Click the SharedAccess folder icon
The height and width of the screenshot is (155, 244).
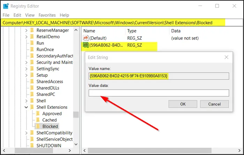(32, 81)
